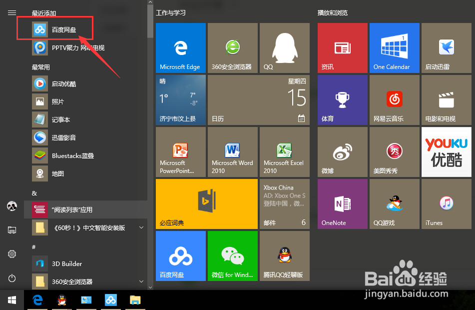Viewport: 475px width, 310px height.
Task: Open the YOUKU 优酷 tile
Action: [x=447, y=152]
